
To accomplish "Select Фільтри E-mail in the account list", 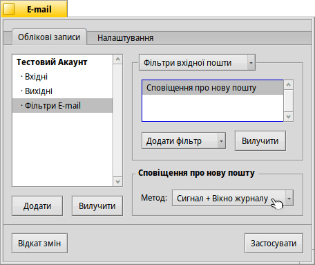I will pos(62,106).
